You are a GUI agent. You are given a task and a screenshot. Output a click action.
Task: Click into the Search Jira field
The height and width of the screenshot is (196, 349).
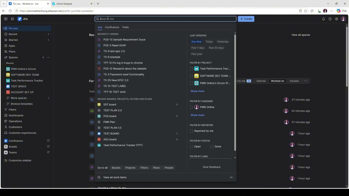pos(166,19)
